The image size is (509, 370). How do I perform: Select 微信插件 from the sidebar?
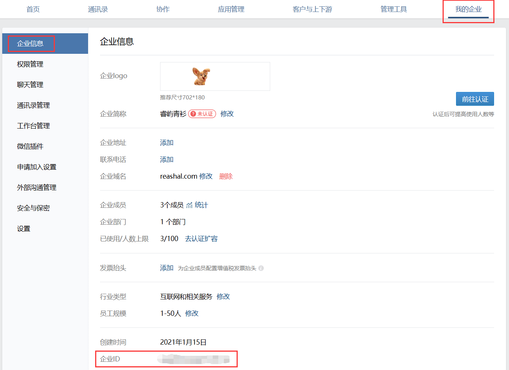click(x=29, y=146)
